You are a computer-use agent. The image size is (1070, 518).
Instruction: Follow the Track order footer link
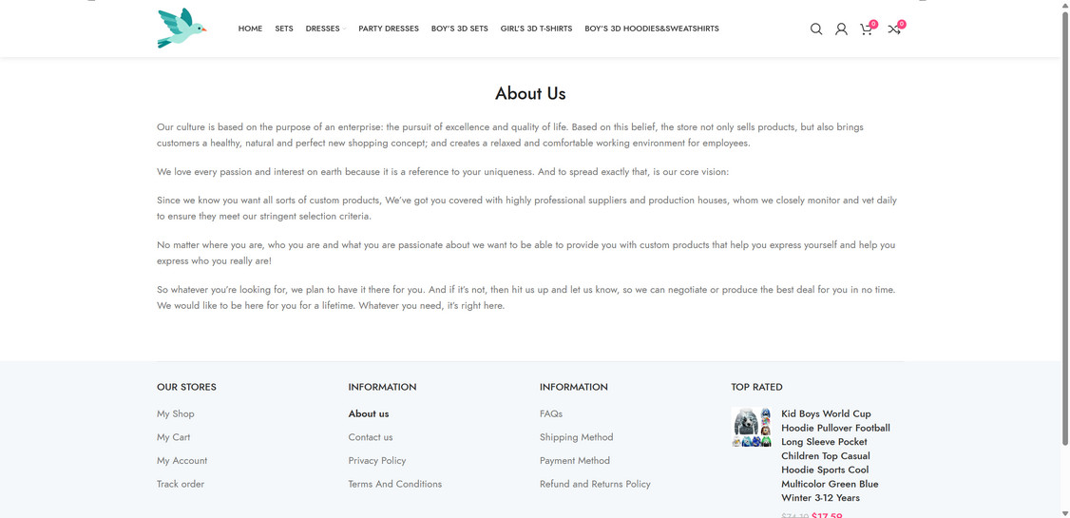coord(181,484)
